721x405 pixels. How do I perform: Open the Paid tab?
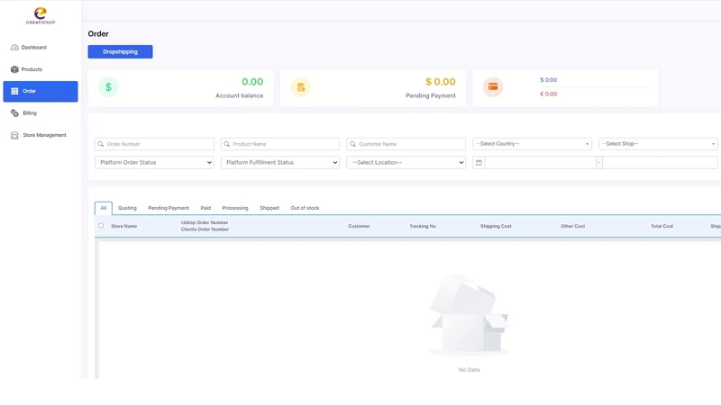(205, 208)
